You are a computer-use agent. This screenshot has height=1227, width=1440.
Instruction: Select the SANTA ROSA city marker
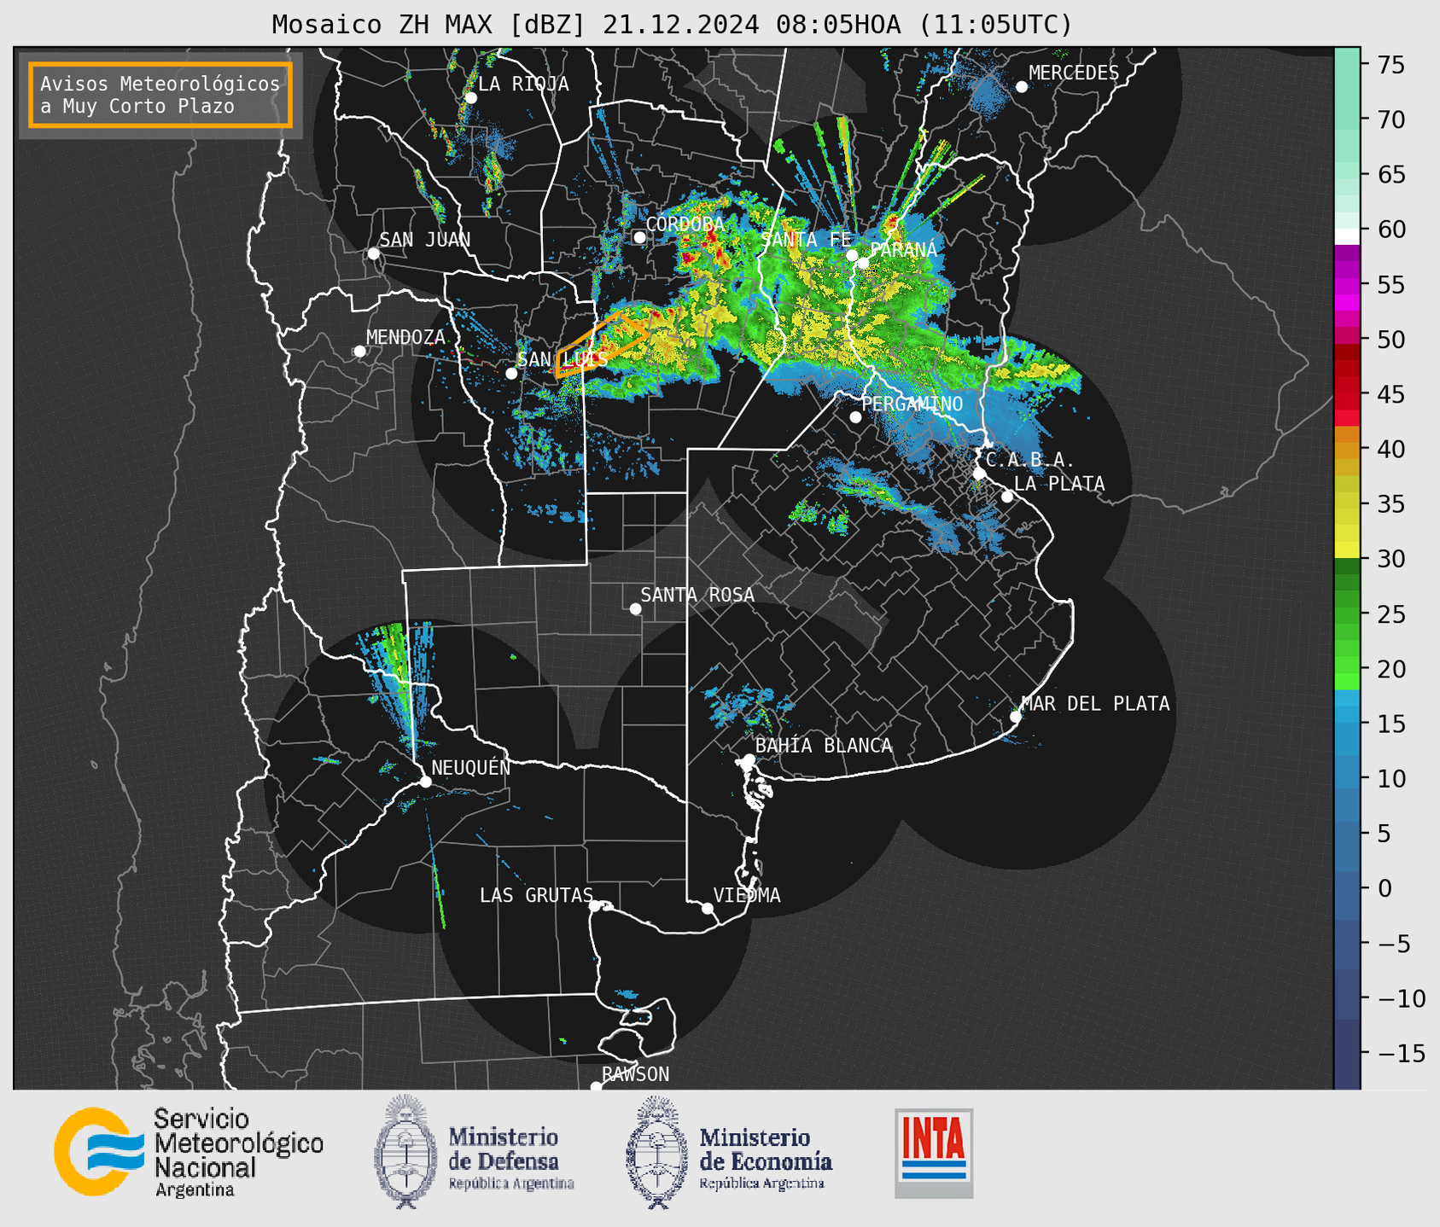(635, 608)
